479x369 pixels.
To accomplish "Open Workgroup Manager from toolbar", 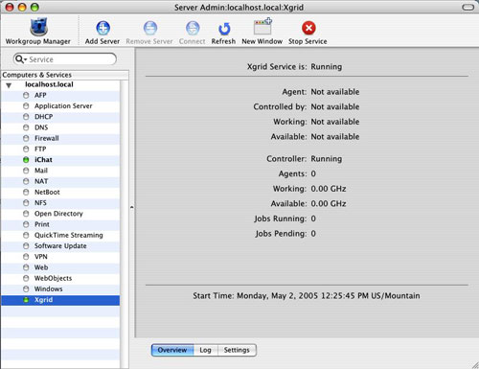I will 38,32.
